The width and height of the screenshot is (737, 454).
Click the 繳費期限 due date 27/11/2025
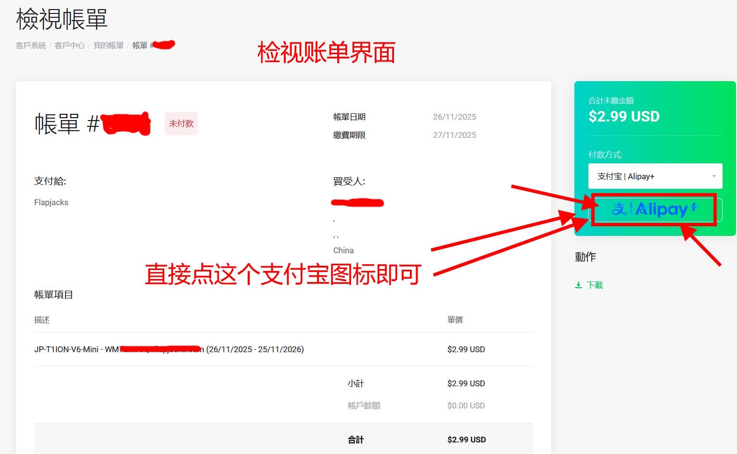click(454, 135)
